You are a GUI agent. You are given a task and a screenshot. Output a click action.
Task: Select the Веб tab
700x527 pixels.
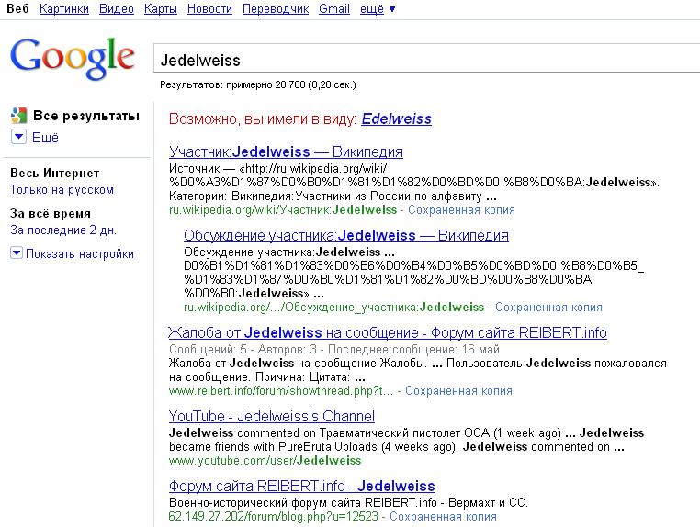click(17, 9)
